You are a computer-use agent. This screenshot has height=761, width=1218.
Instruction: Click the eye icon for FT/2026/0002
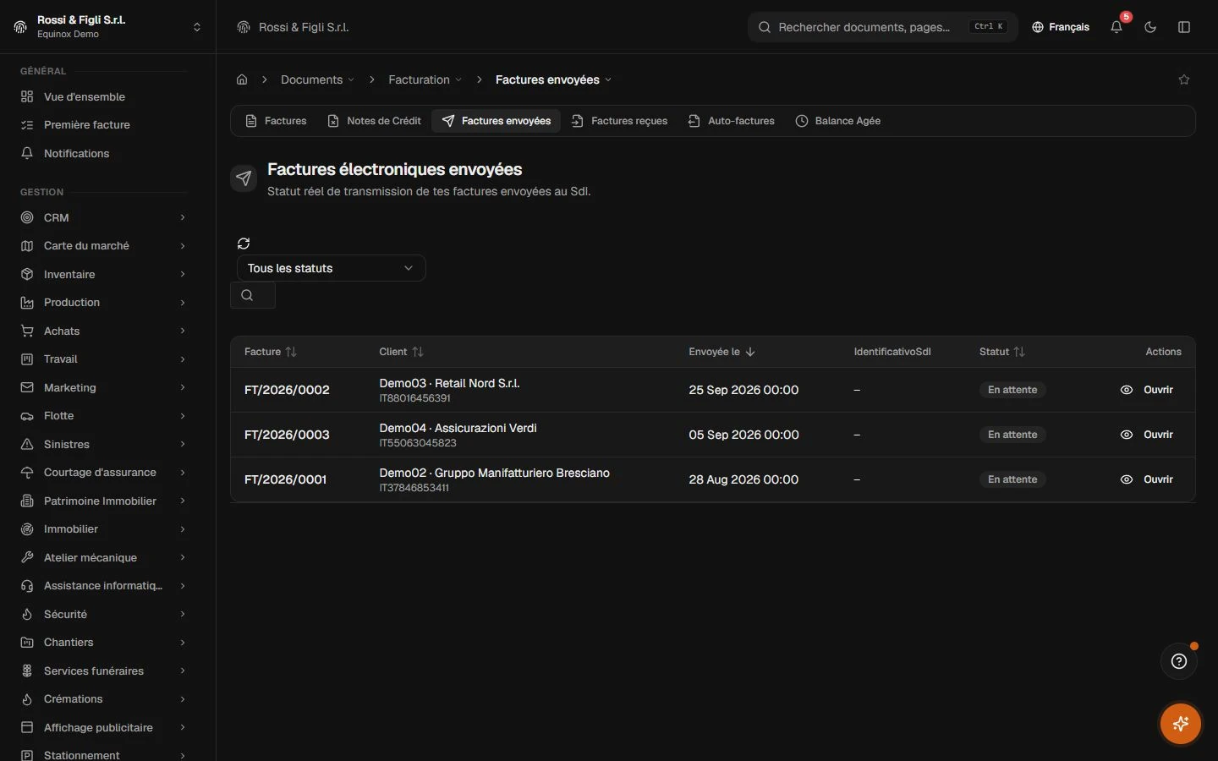tap(1127, 390)
